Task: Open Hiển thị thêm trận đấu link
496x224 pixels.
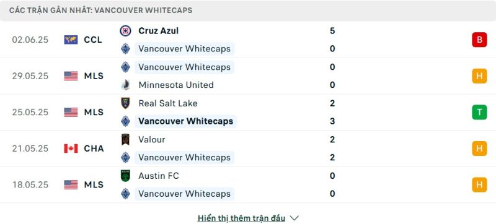Action: pyautogui.click(x=241, y=218)
